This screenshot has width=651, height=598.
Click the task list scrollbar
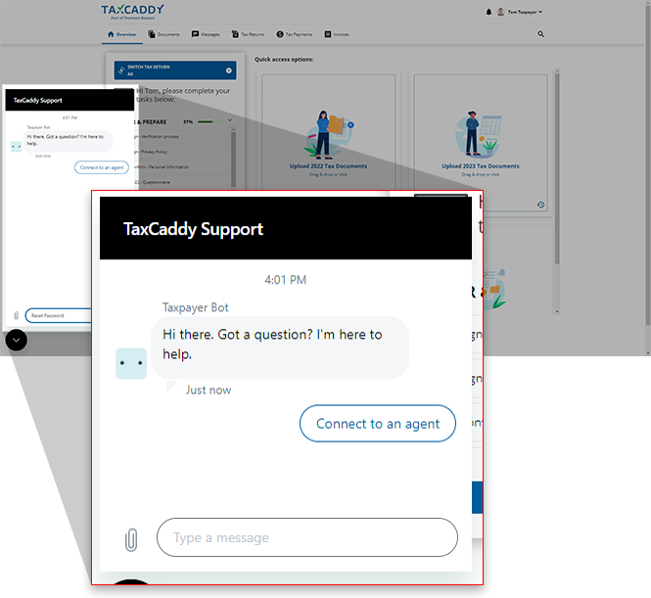(233, 158)
